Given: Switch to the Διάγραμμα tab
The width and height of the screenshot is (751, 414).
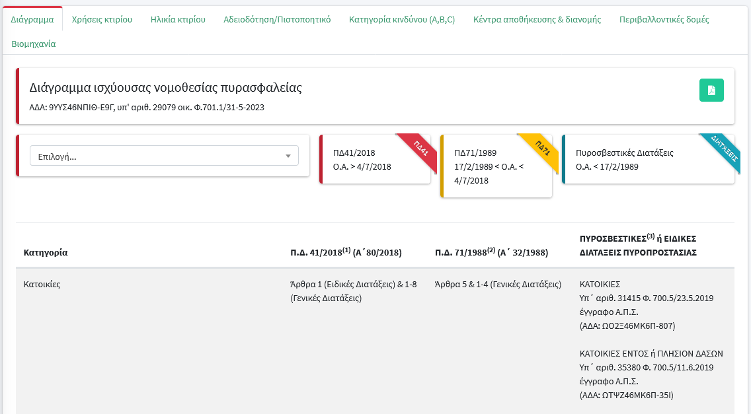Looking at the screenshot, I should pyautogui.click(x=32, y=19).
